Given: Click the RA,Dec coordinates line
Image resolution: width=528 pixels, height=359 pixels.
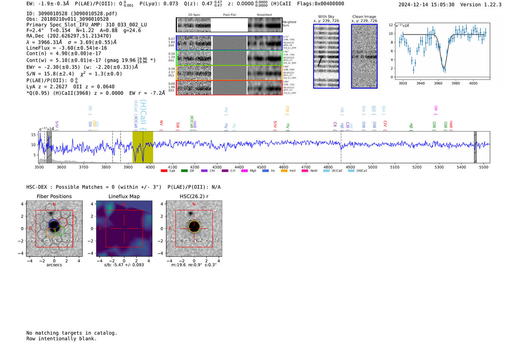Looking at the screenshot, I should [x=69, y=36].
